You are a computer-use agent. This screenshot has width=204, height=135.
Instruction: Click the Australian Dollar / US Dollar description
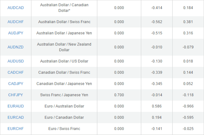[64, 61]
